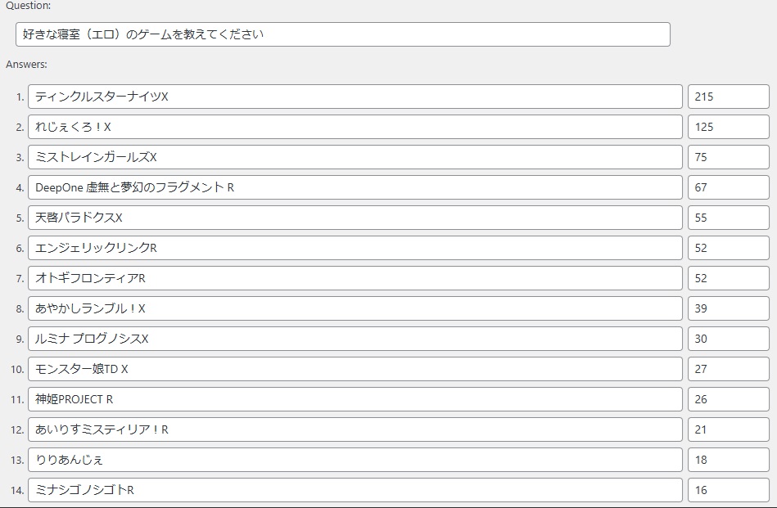Screen dimensions: 777x508
Task: Click the vote count field showing 67
Action: 728,187
